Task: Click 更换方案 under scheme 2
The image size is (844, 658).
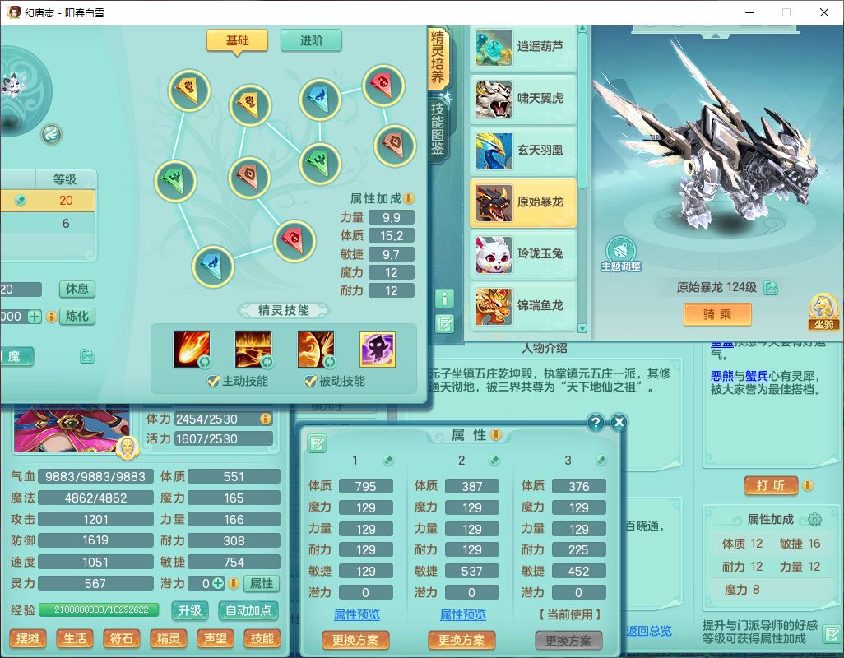Action: click(461, 640)
